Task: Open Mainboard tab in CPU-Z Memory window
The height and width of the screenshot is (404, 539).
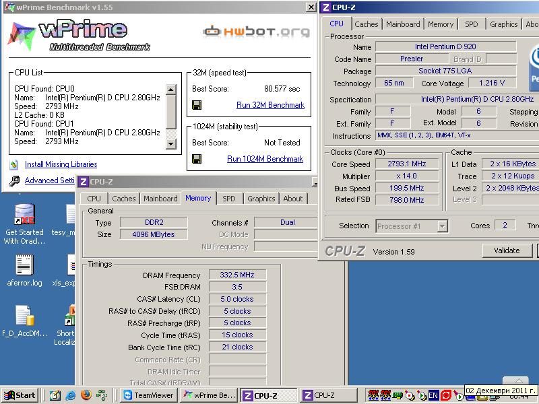Action: pos(160,199)
